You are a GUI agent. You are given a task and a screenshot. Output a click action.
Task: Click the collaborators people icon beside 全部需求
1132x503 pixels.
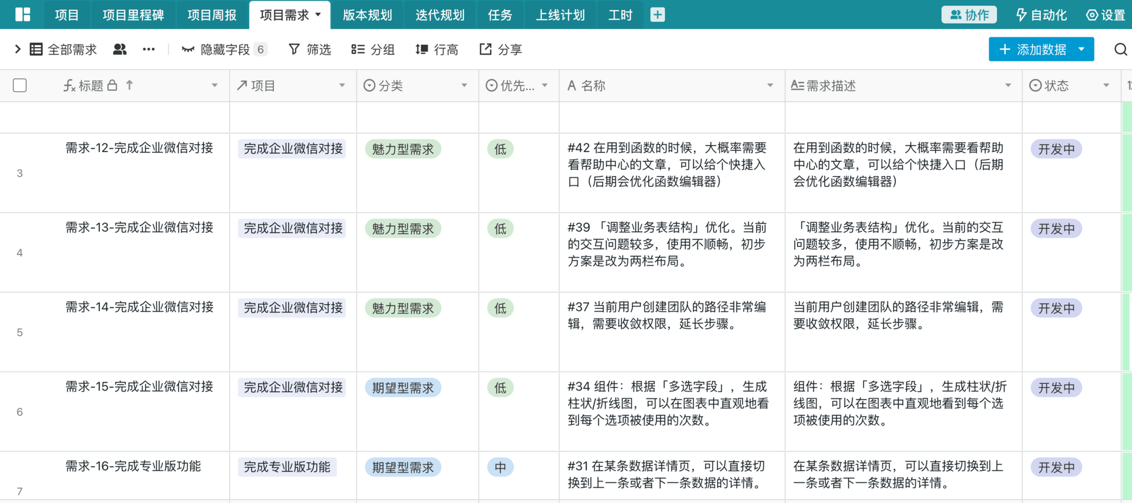[119, 50]
